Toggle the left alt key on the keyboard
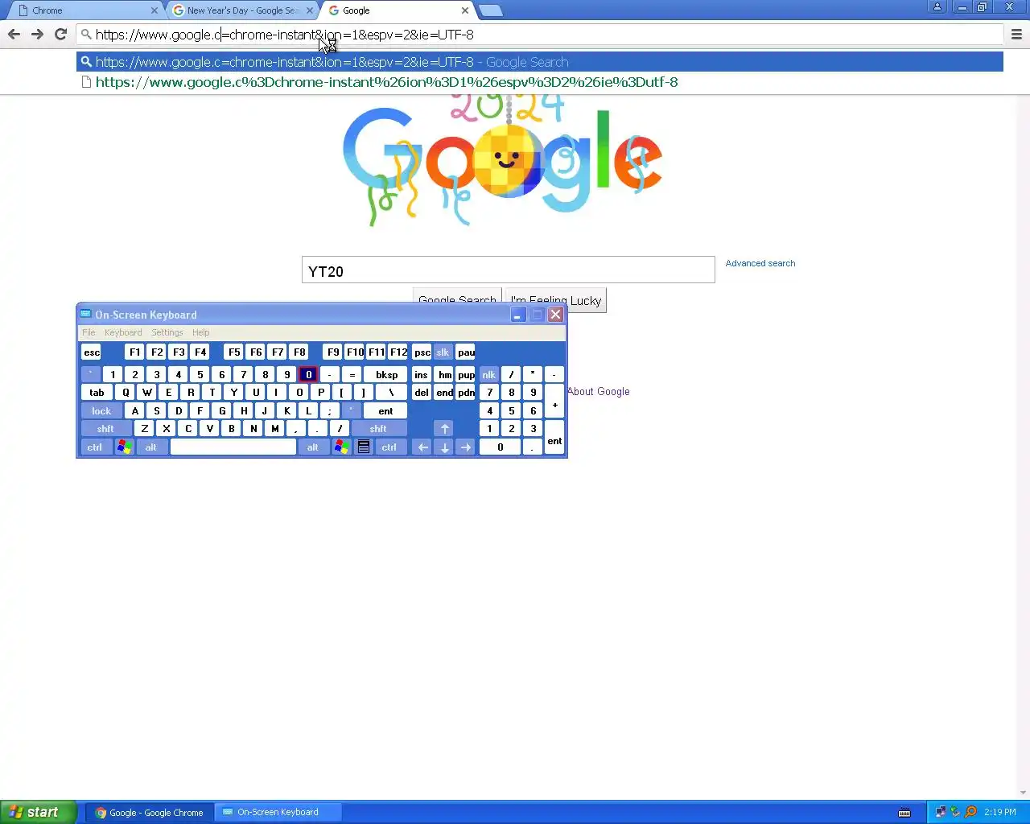This screenshot has height=824, width=1030. pos(151,447)
